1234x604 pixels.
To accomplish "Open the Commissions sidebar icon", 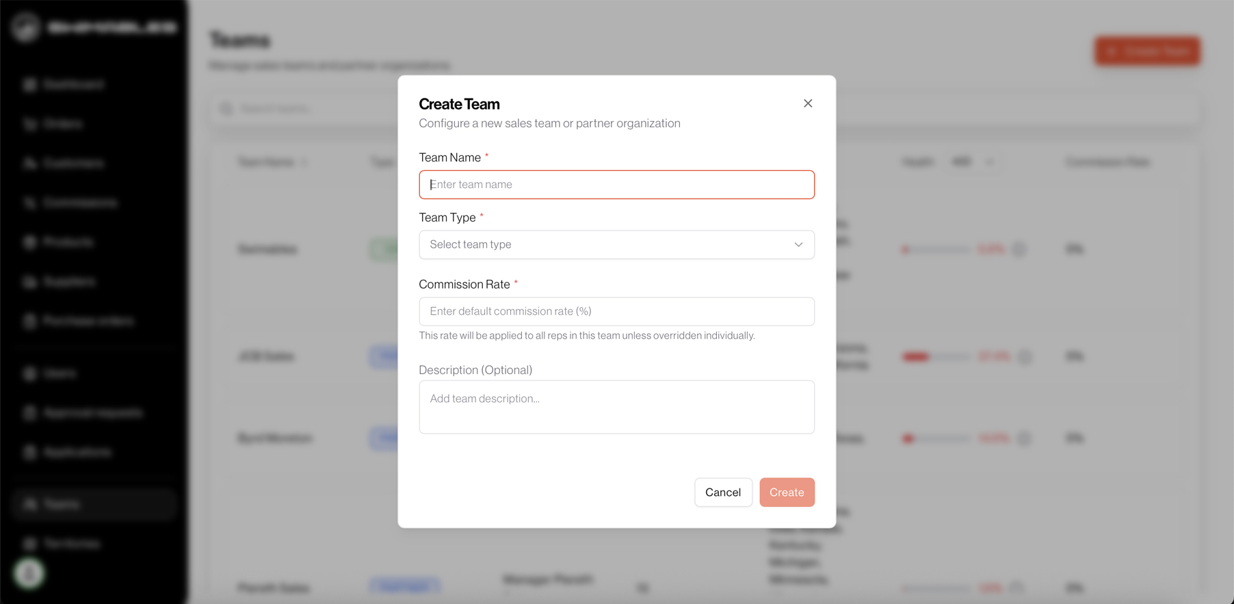I will [x=29, y=203].
